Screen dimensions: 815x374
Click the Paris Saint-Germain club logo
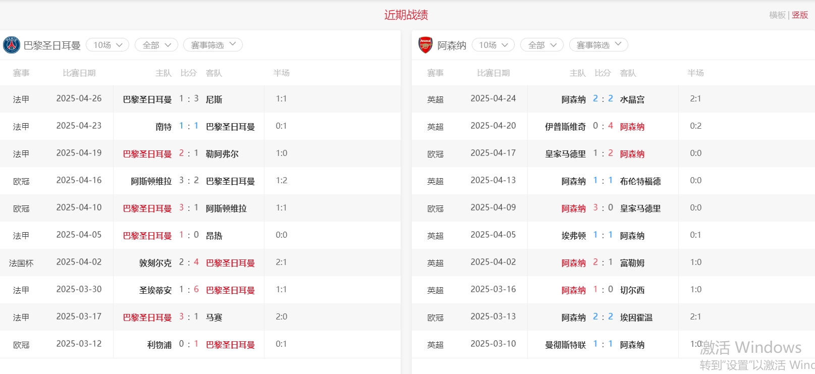click(12, 45)
